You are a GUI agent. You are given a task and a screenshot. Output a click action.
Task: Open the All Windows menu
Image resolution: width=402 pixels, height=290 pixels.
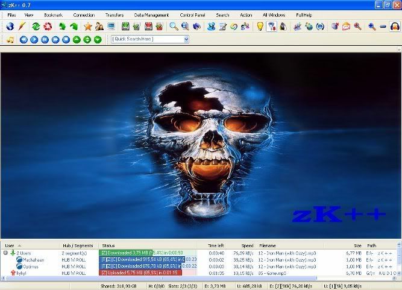pyautogui.click(x=274, y=15)
